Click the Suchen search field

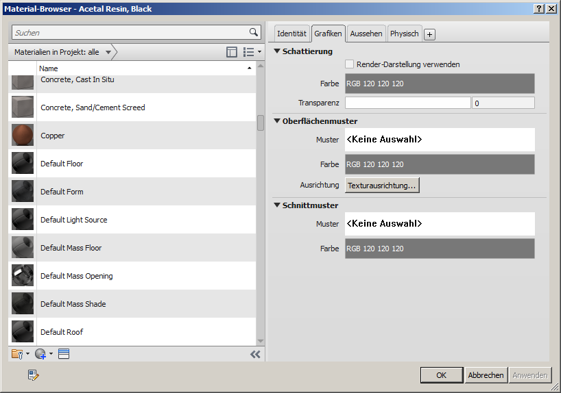click(x=130, y=32)
